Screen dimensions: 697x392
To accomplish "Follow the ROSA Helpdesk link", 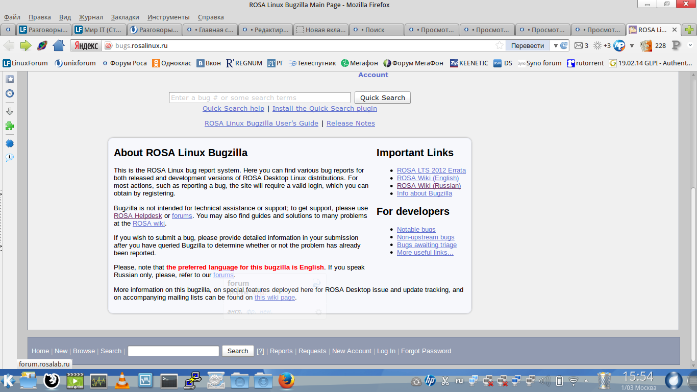I will [x=138, y=216].
